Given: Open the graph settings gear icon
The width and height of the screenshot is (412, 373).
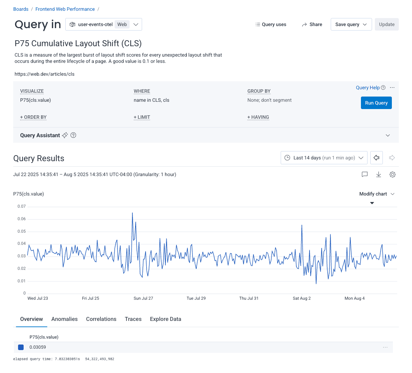Looking at the screenshot, I should pyautogui.click(x=392, y=174).
